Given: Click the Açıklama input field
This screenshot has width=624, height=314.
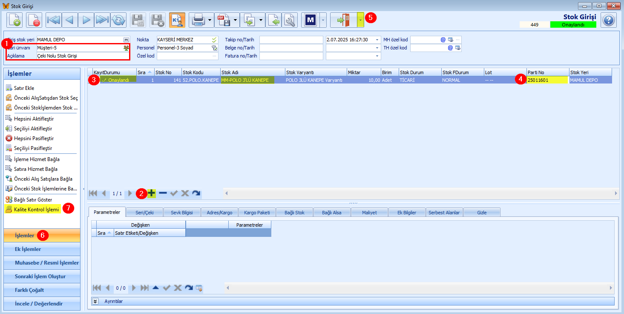Looking at the screenshot, I should click(x=83, y=56).
